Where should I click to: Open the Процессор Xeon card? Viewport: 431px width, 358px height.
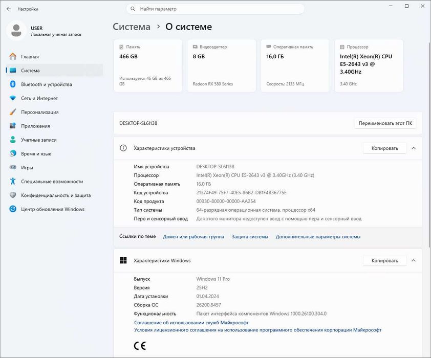tap(369, 65)
